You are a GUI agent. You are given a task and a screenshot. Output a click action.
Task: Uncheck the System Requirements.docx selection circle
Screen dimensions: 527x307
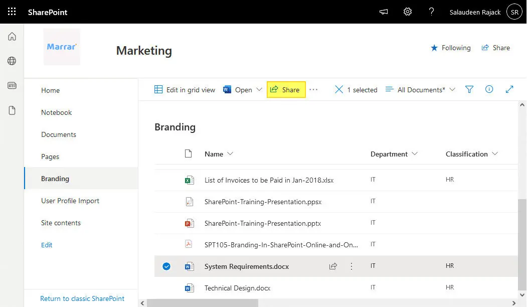(x=166, y=266)
